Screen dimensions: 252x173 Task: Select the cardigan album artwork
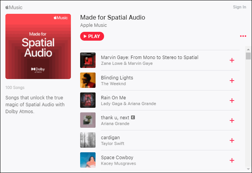tap(88, 140)
